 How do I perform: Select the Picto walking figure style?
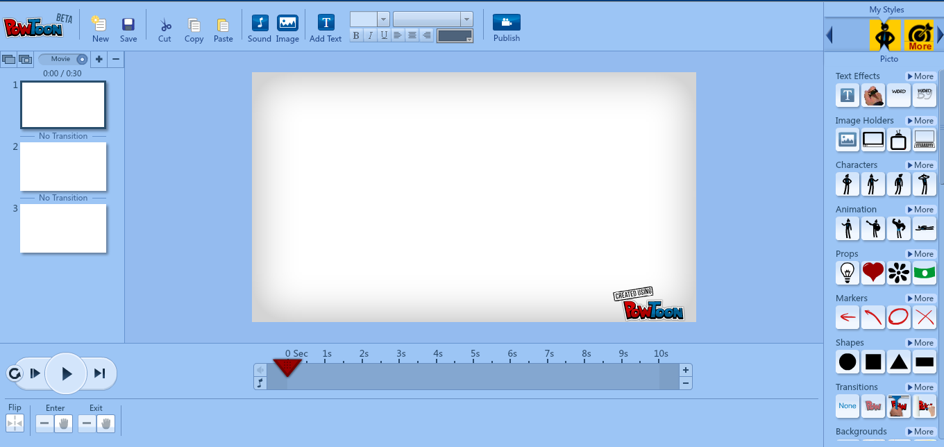tap(885, 35)
